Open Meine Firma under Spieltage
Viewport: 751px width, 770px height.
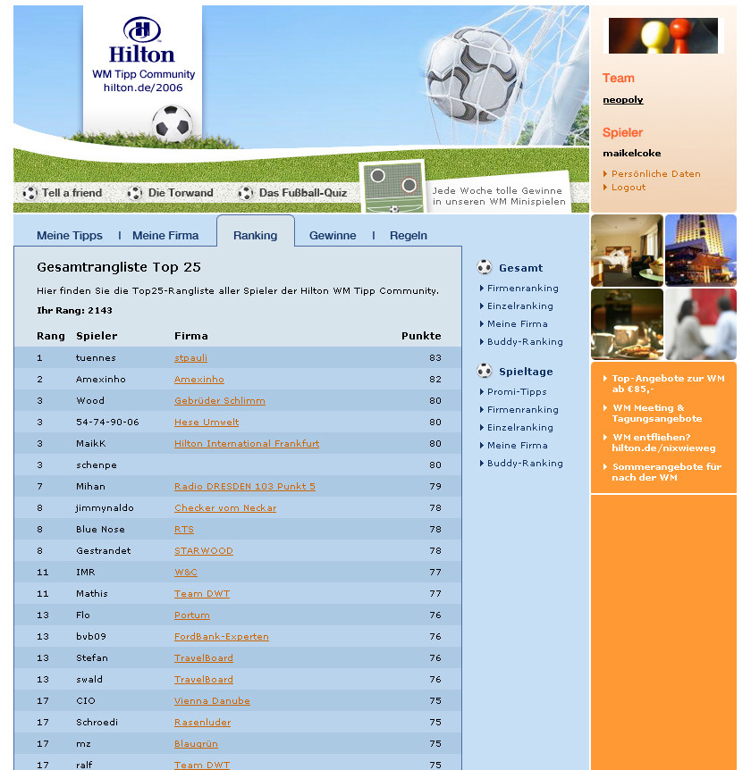[518, 446]
